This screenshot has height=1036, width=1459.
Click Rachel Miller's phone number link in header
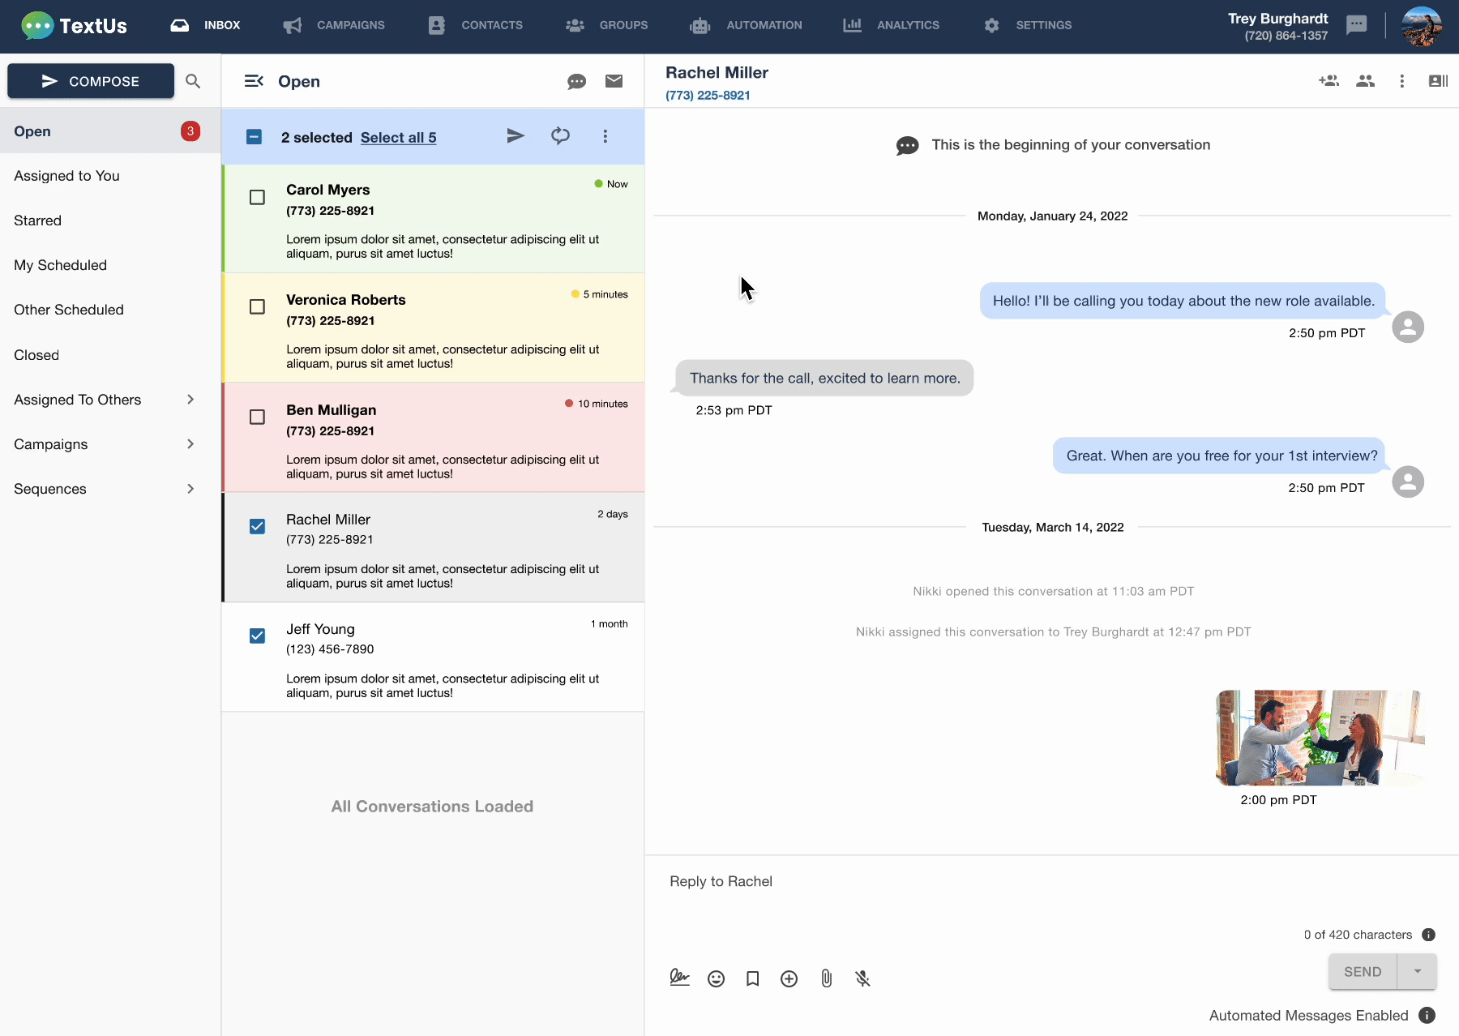click(708, 95)
